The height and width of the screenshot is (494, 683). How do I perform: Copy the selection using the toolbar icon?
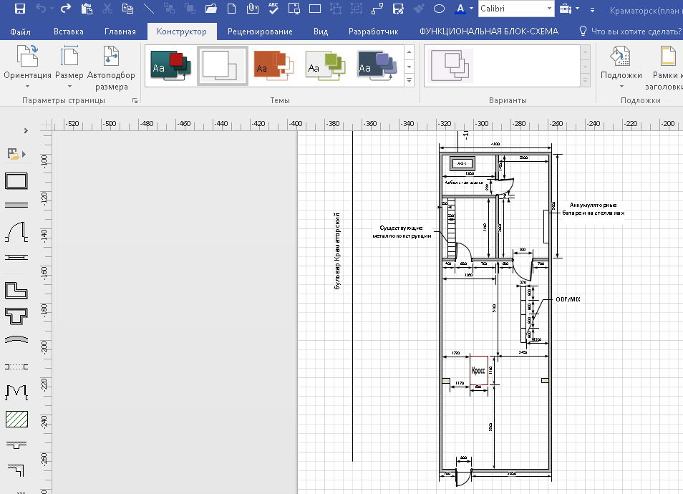[127, 9]
